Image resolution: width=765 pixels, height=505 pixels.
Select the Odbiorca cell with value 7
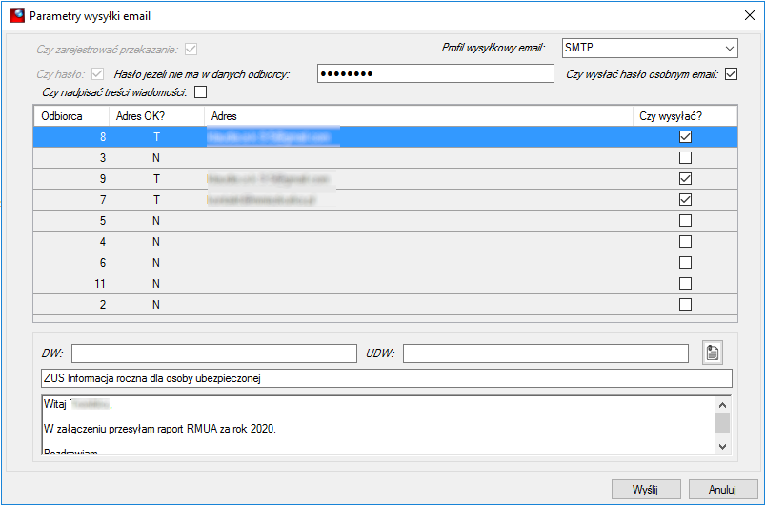[70, 200]
